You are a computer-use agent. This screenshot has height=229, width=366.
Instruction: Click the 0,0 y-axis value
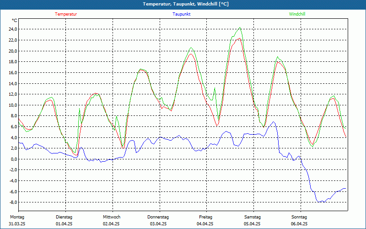tap(13, 159)
